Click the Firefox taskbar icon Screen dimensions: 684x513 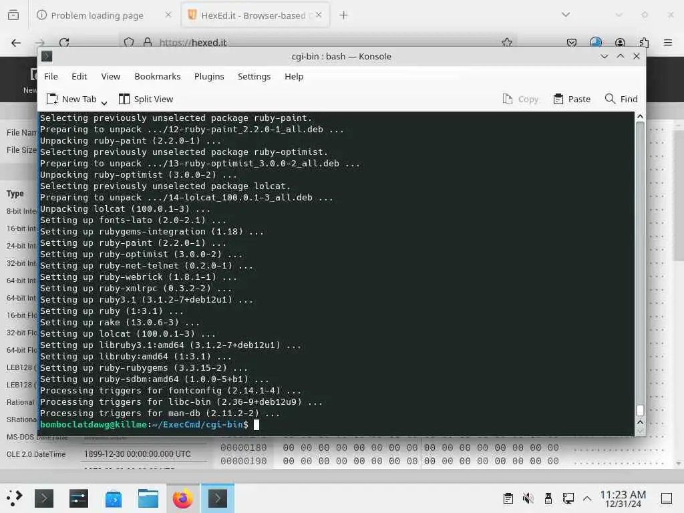[x=183, y=498]
